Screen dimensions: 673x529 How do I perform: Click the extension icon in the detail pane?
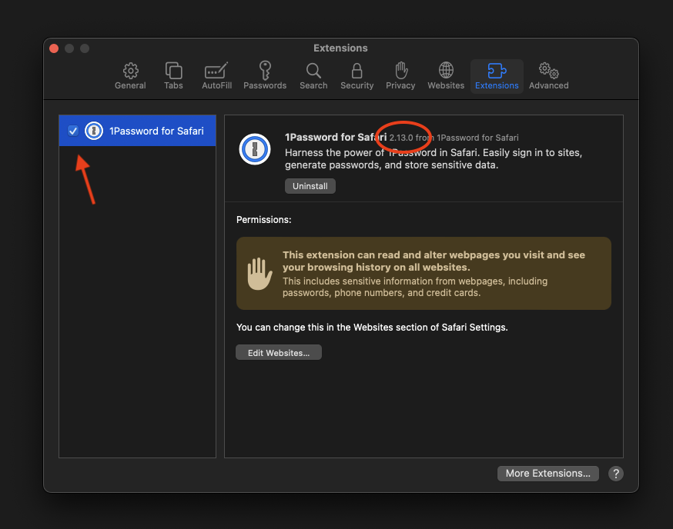[x=255, y=149]
